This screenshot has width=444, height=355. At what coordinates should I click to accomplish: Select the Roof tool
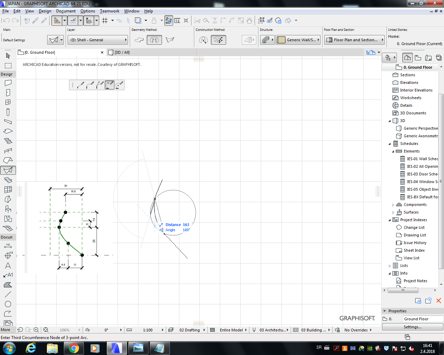(x=8, y=161)
